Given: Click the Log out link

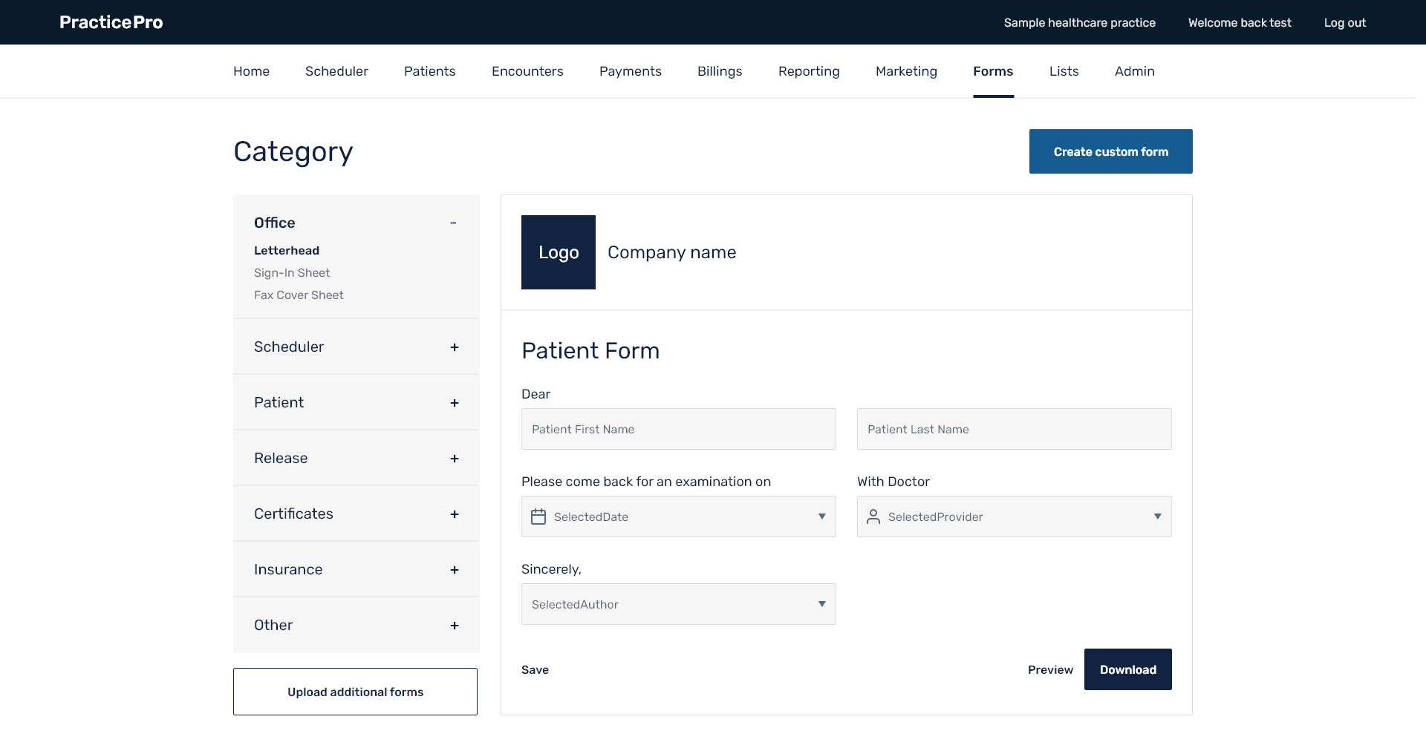Looking at the screenshot, I should pos(1344,22).
